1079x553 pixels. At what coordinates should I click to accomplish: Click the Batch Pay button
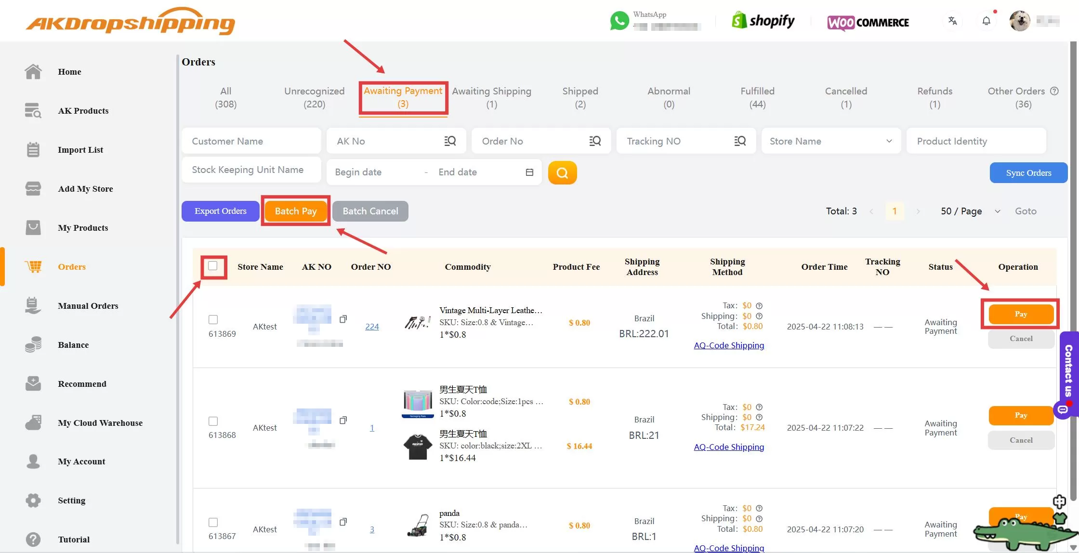coord(295,211)
